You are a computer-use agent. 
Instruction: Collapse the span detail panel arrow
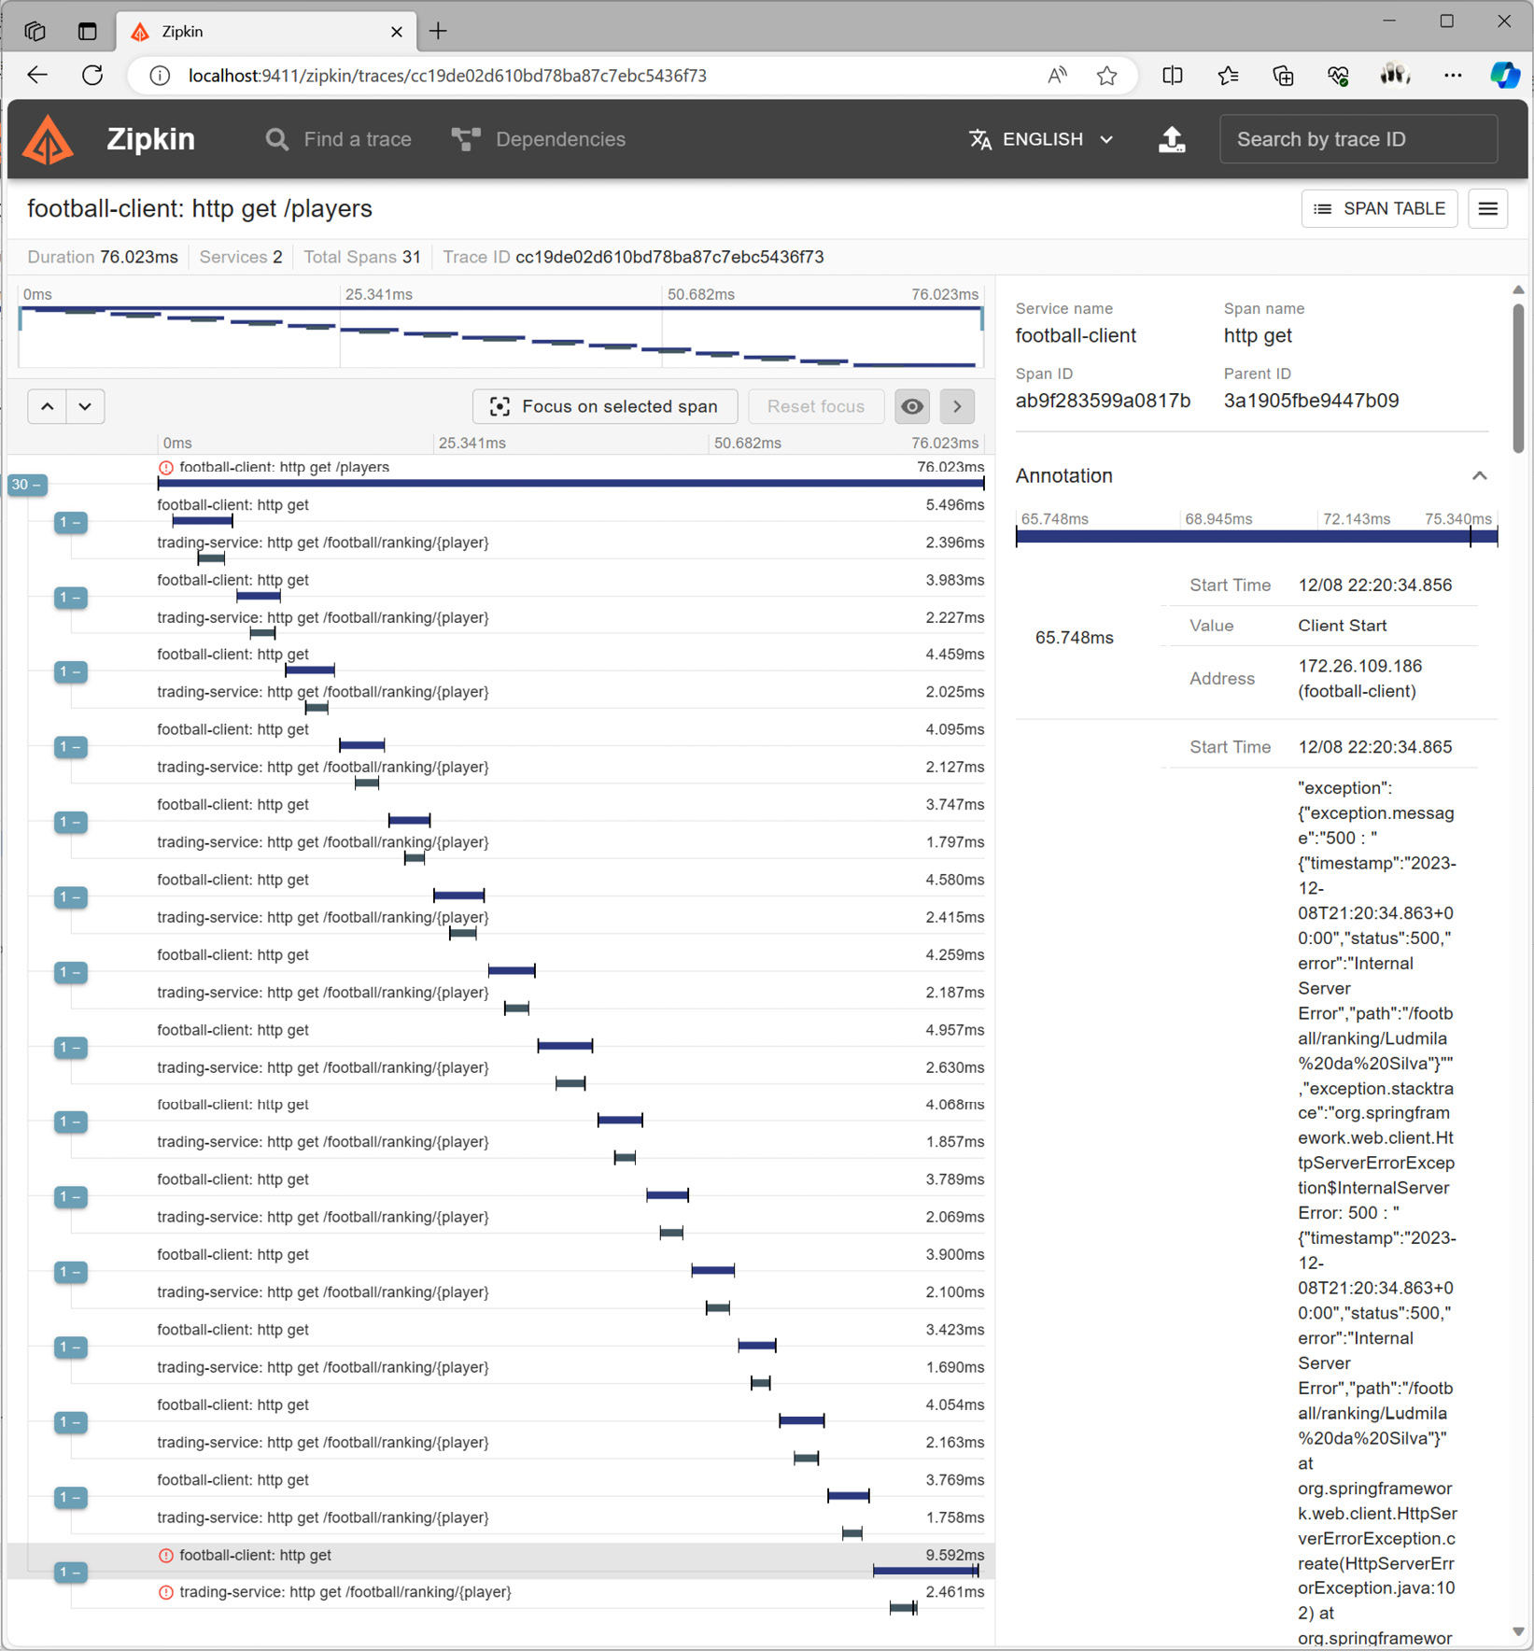point(957,406)
